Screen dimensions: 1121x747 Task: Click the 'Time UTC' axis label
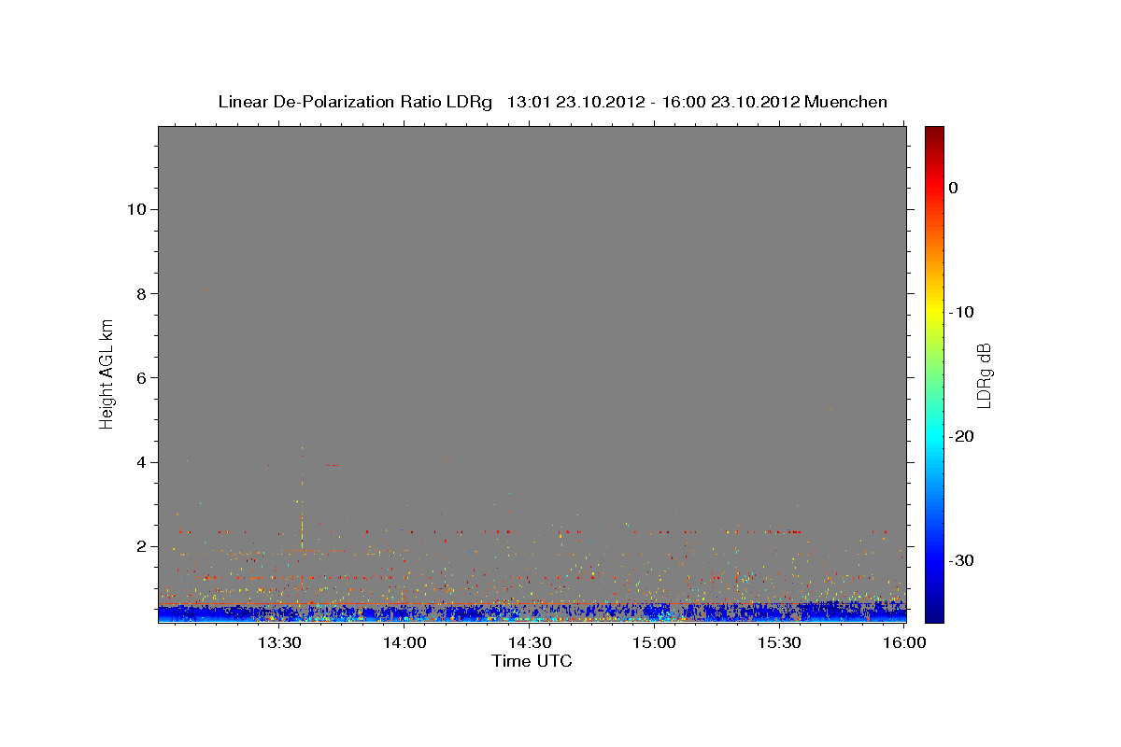(x=532, y=662)
